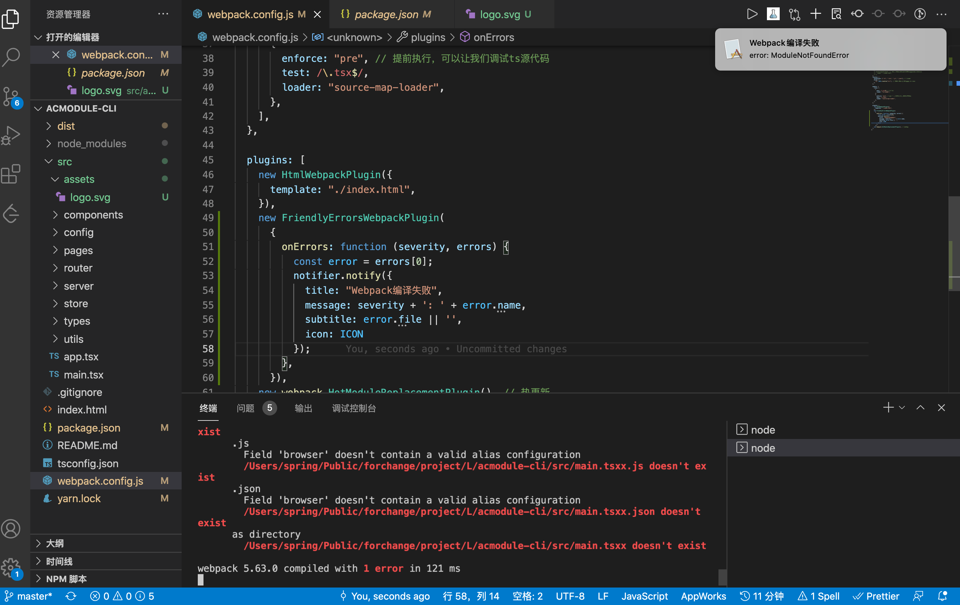Open the Explorer view in activity bar
This screenshot has height=605, width=960.
(11, 19)
